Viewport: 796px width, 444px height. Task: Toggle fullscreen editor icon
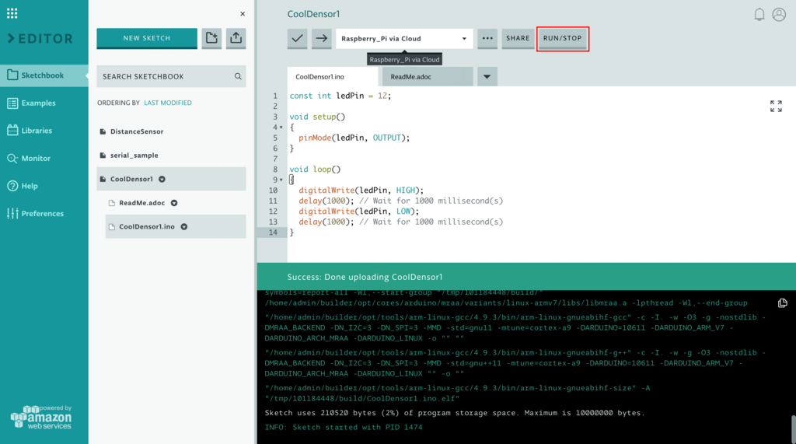click(x=776, y=107)
